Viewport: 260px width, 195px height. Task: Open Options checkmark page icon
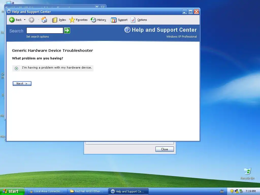point(133,20)
